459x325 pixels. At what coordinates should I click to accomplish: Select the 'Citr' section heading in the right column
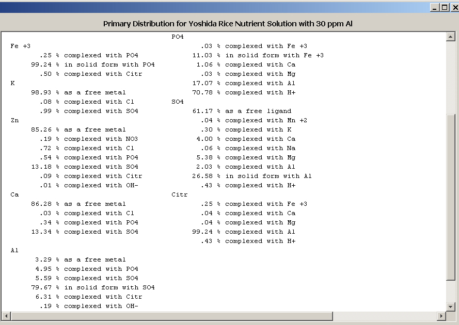pos(180,194)
